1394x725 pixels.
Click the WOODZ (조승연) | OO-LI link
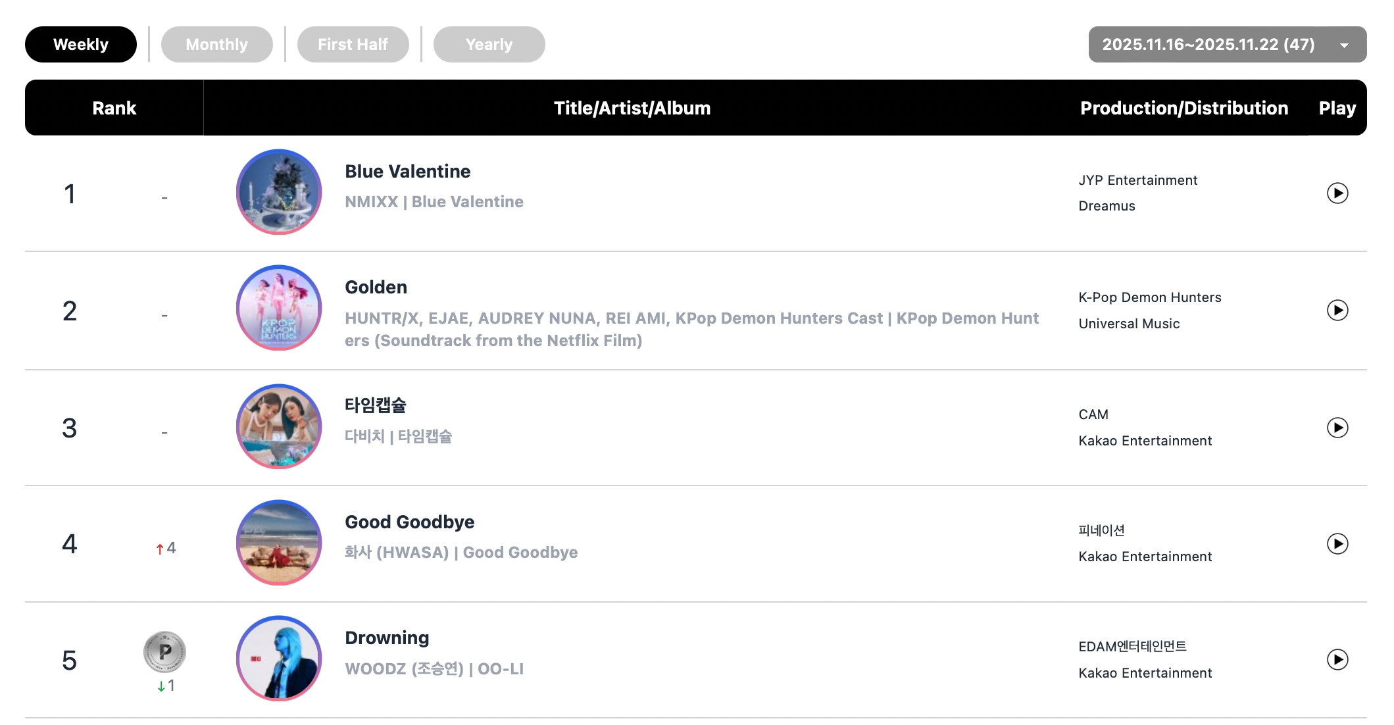click(x=434, y=669)
